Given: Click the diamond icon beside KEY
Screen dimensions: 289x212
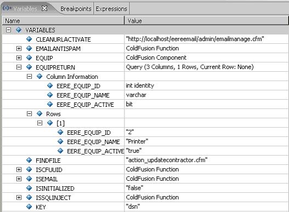Looking at the screenshot, I should (x=29, y=207).
